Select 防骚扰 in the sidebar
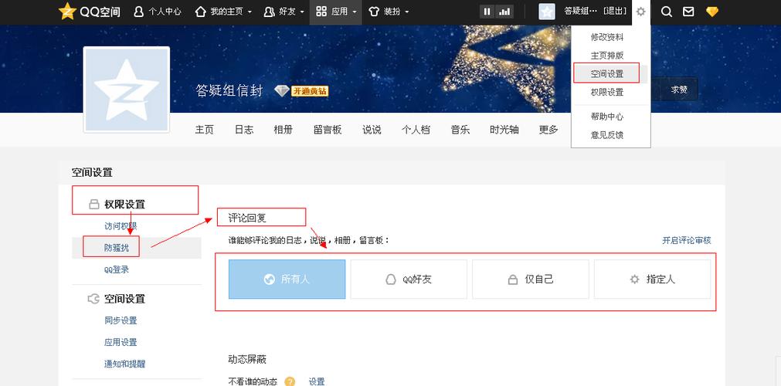The image size is (781, 386). pyautogui.click(x=117, y=248)
